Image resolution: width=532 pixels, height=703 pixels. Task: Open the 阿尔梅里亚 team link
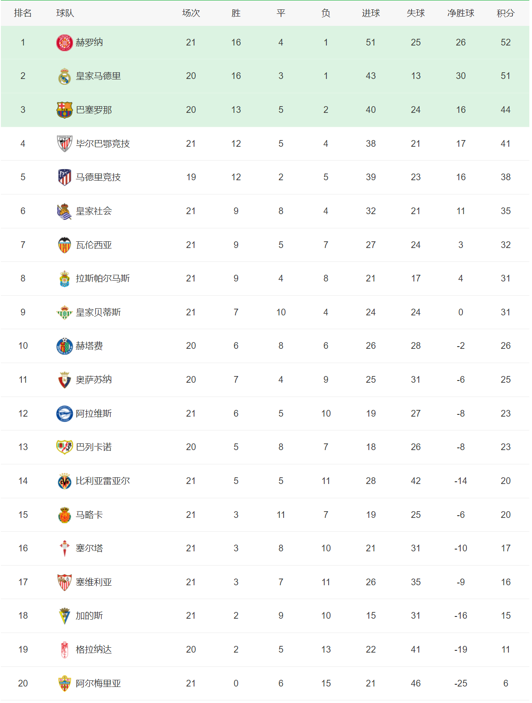click(98, 683)
